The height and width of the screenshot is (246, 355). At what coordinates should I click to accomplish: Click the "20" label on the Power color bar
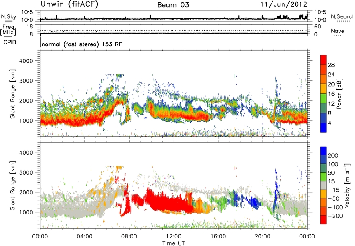tap(331, 84)
